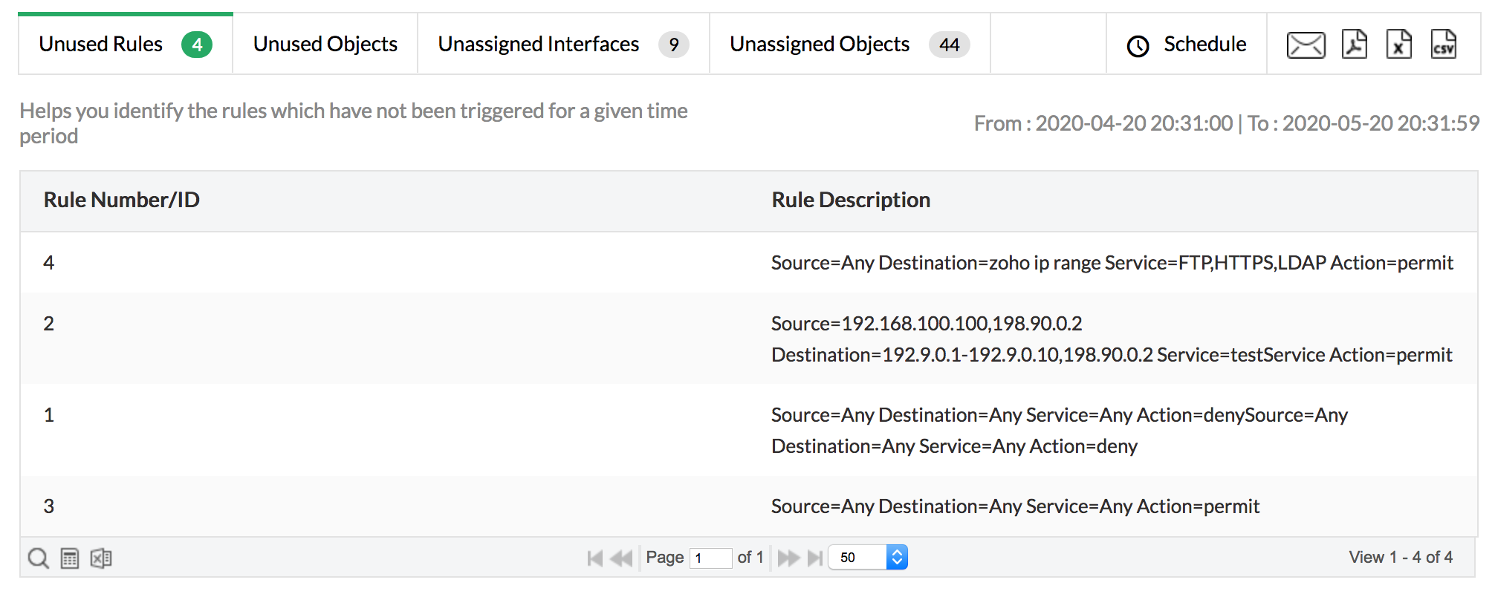The image size is (1495, 597).
Task: Switch to the Unused Objects tab
Action: coord(325,45)
